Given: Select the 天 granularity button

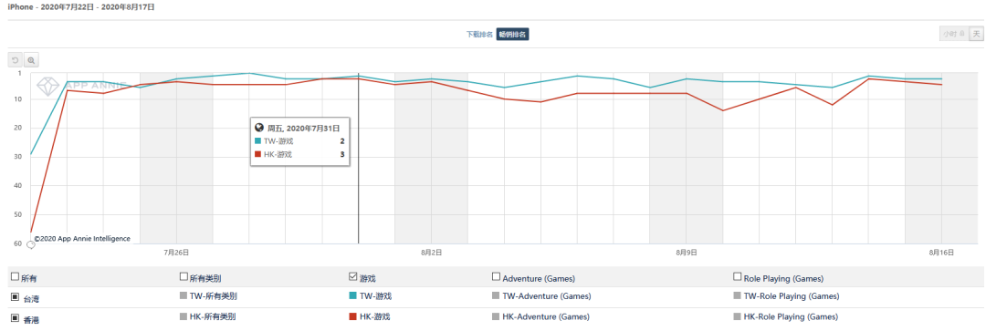Looking at the screenshot, I should coord(976,35).
